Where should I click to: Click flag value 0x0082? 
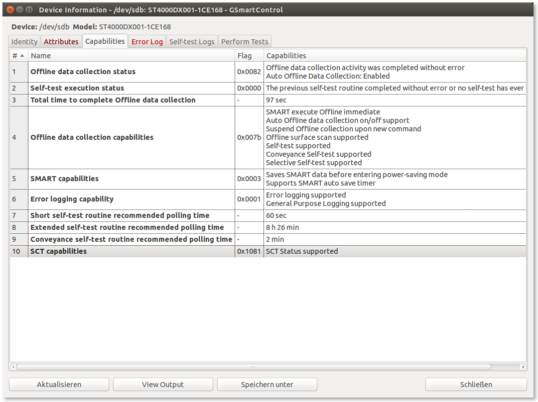pyautogui.click(x=249, y=72)
